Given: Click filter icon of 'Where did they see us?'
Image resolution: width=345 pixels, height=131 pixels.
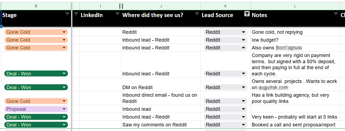Looking at the screenshot, I should [197, 14].
